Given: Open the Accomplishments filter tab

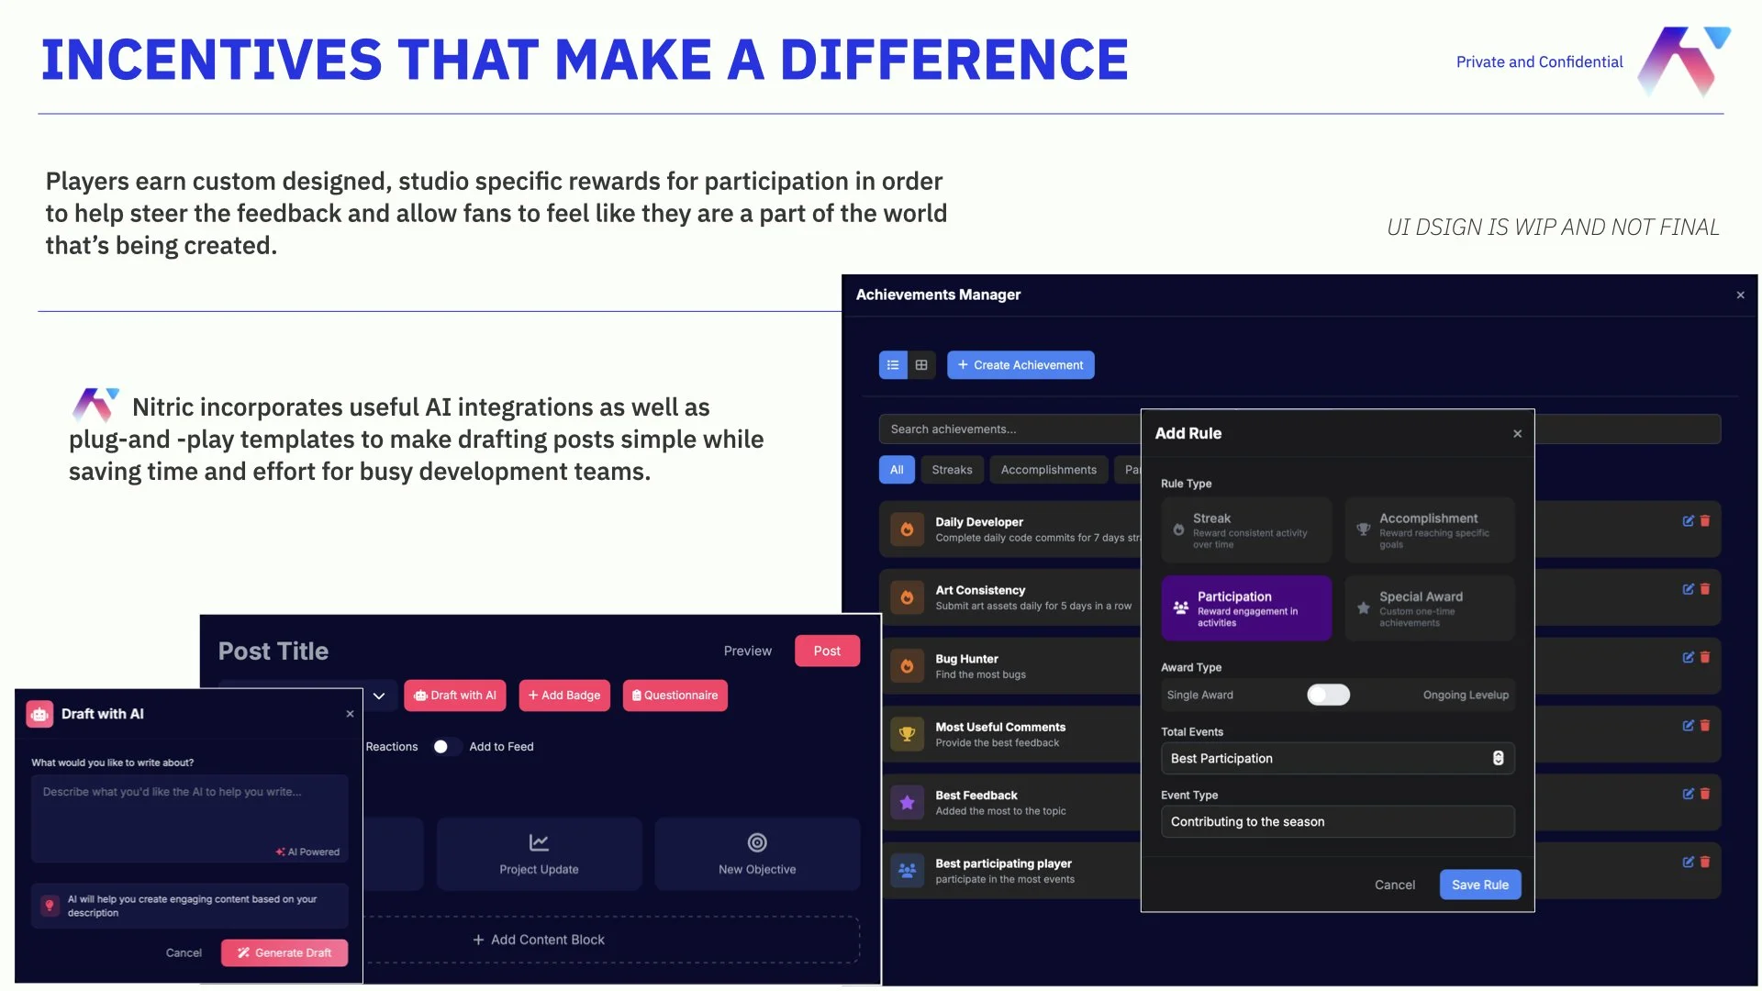Looking at the screenshot, I should click(1048, 470).
